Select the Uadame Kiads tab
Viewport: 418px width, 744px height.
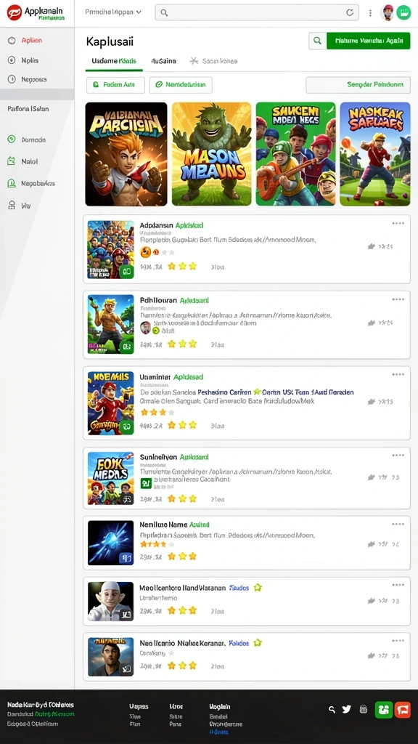tap(114, 61)
